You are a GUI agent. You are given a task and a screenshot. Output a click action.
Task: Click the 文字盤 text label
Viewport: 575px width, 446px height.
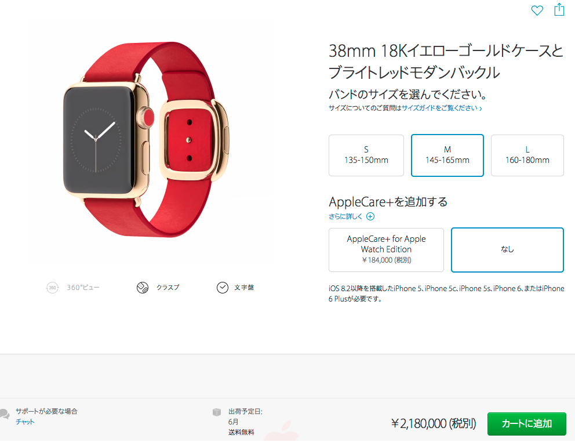click(244, 288)
